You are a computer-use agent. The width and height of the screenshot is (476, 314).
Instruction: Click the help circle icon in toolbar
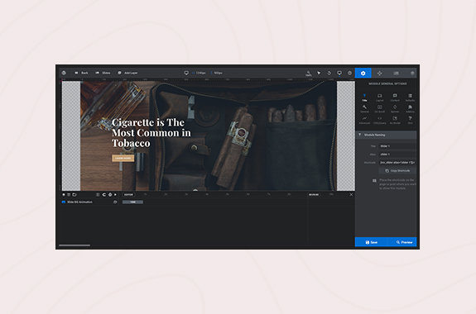[x=349, y=73]
